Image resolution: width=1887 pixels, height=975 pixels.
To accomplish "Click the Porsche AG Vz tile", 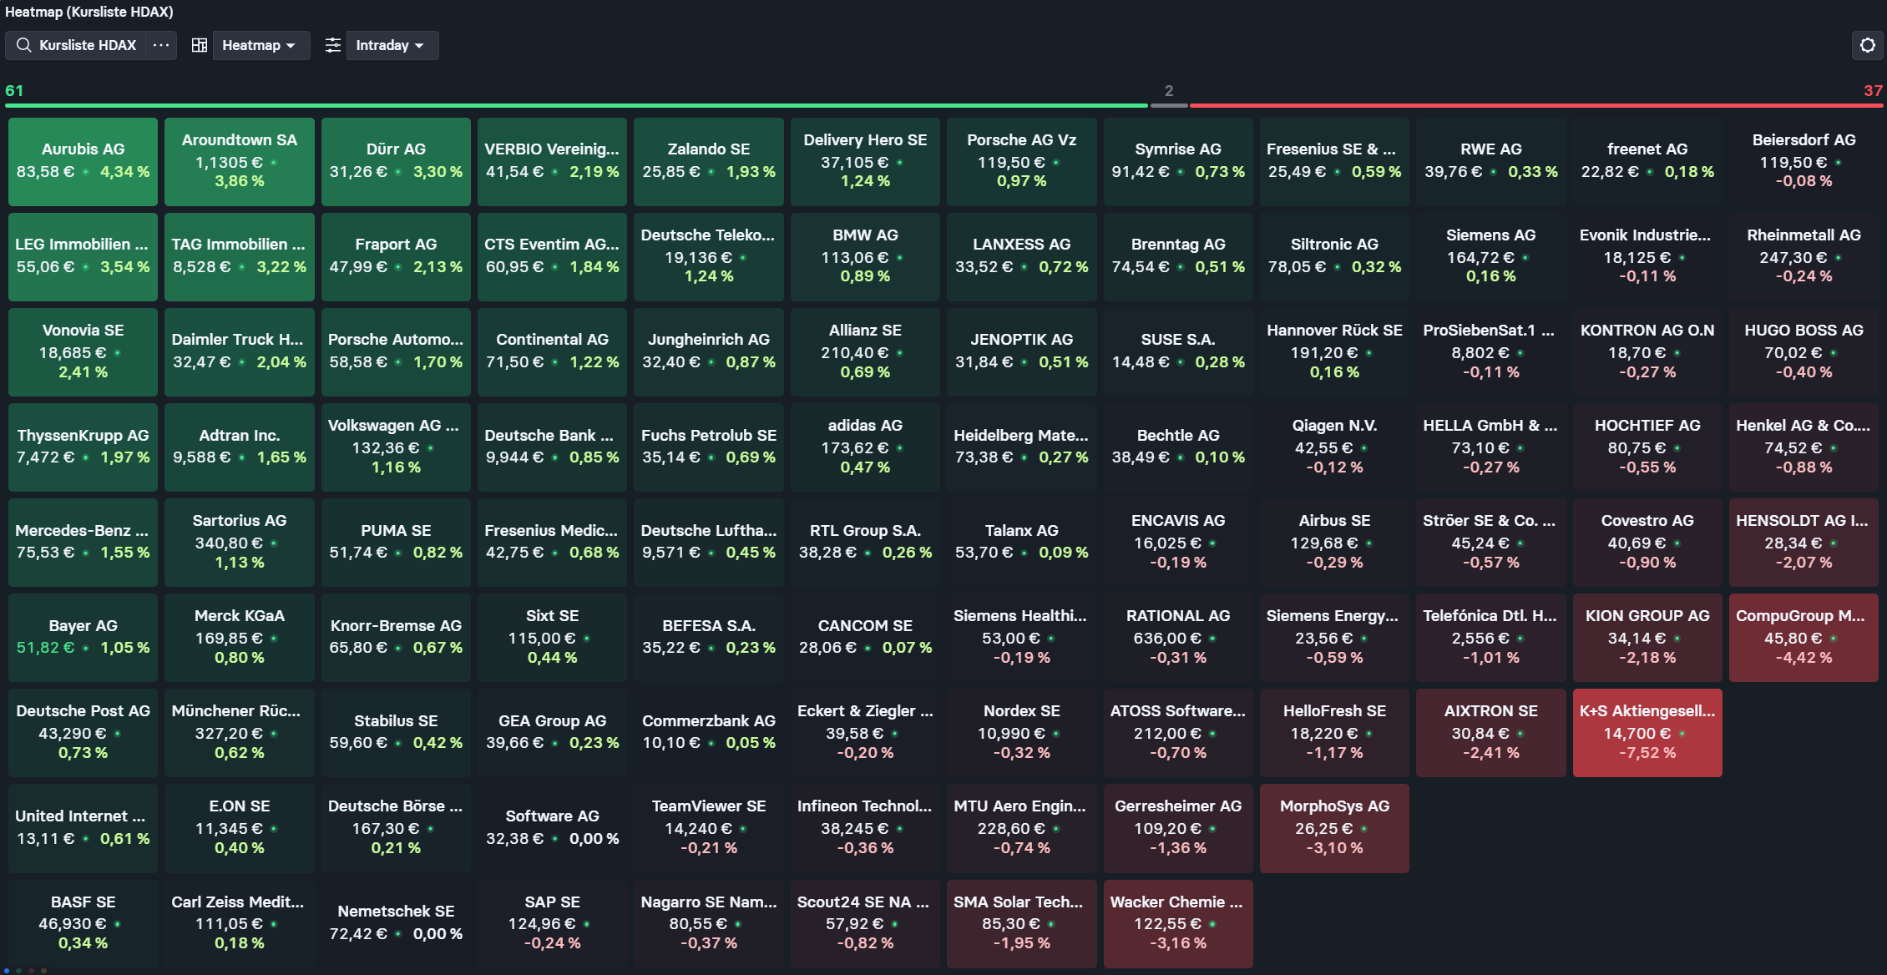I will 1021,162.
